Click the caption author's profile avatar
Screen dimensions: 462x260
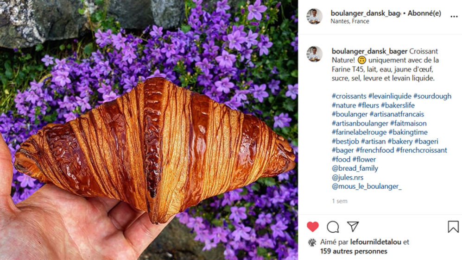[x=314, y=54]
